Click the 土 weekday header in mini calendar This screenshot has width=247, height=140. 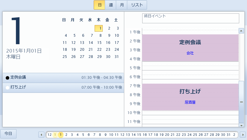pos(116,20)
